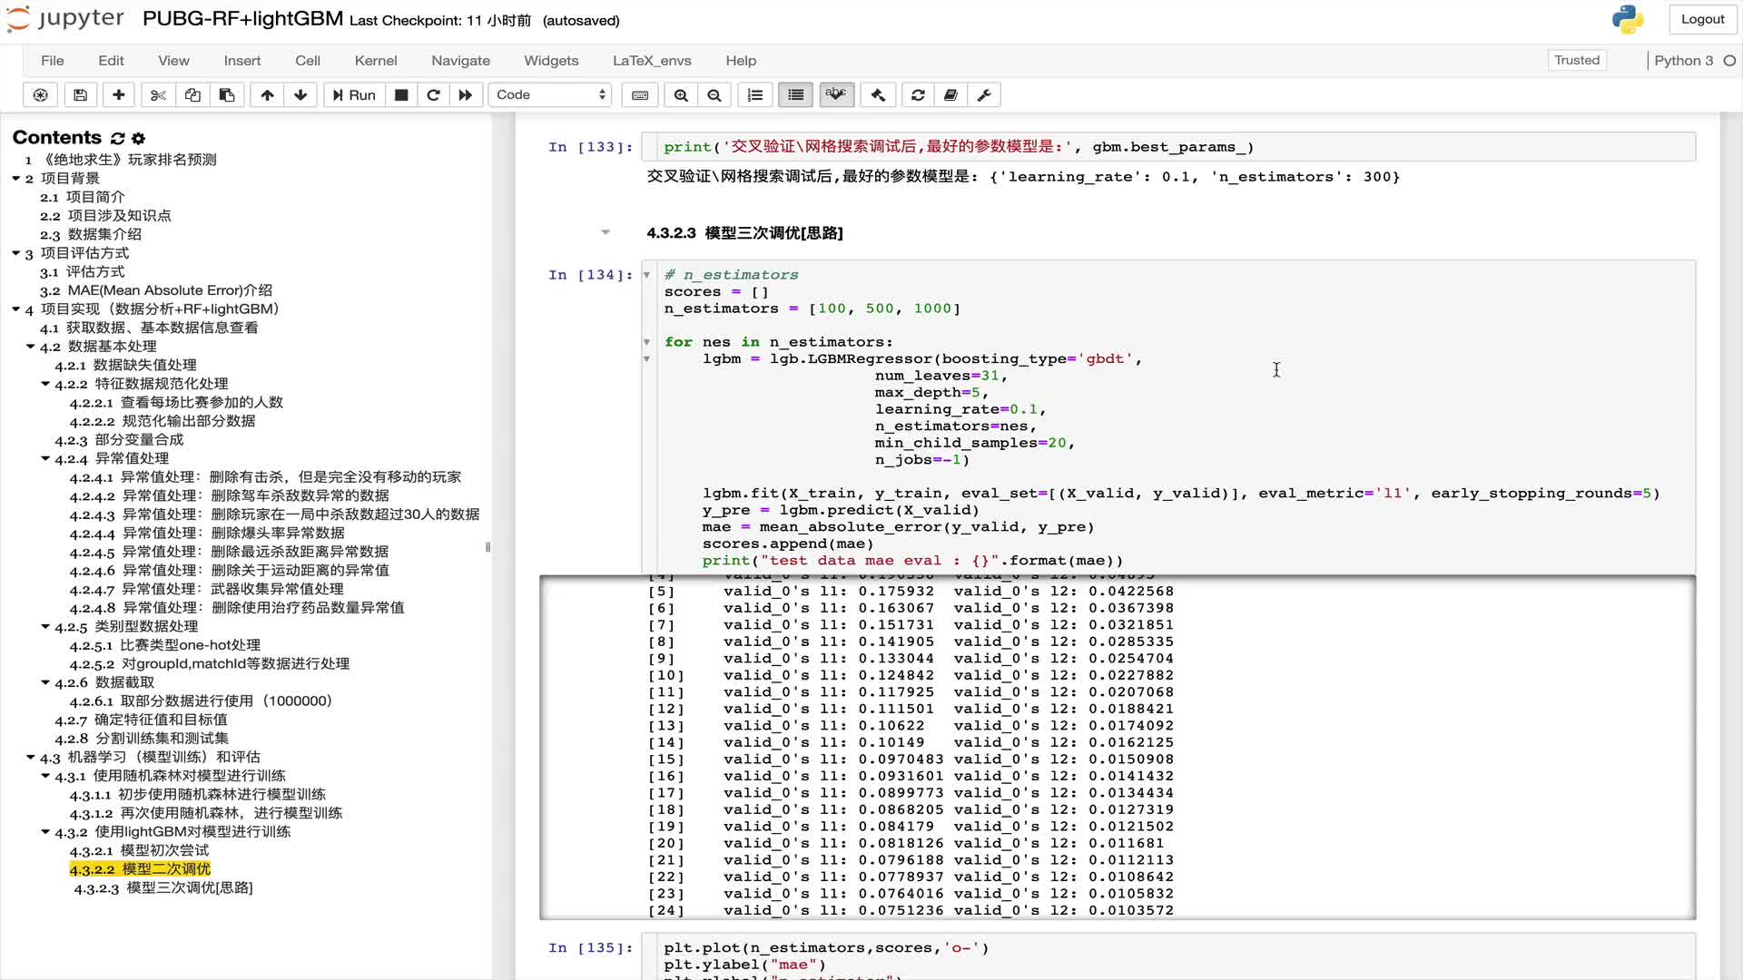The width and height of the screenshot is (1743, 980).
Task: Open the Widgets menu
Action: click(551, 61)
